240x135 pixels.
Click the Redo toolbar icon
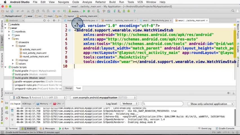(x=23, y=11)
